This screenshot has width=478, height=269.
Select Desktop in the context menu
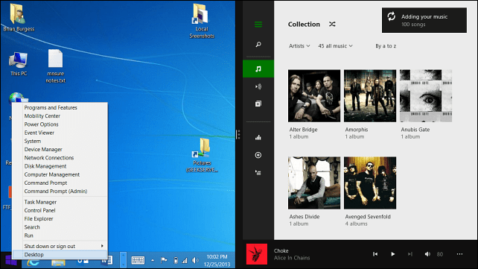click(x=60, y=255)
